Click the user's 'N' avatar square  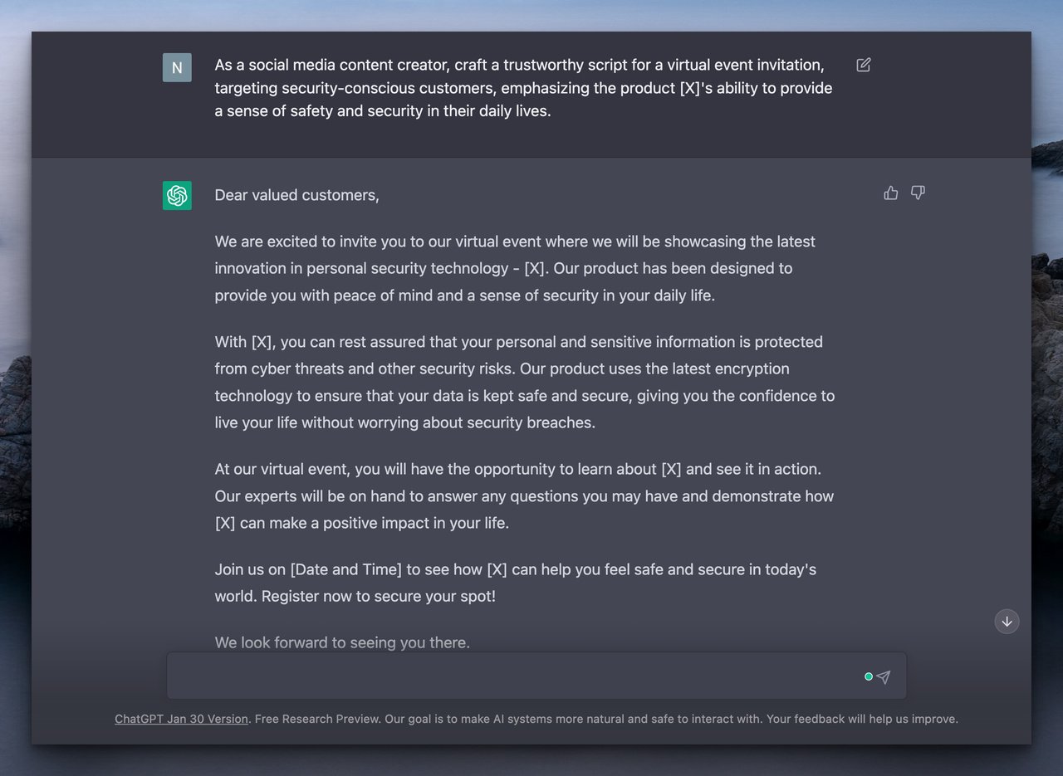[x=176, y=67]
